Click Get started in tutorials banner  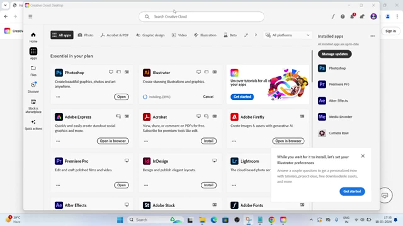point(242,97)
